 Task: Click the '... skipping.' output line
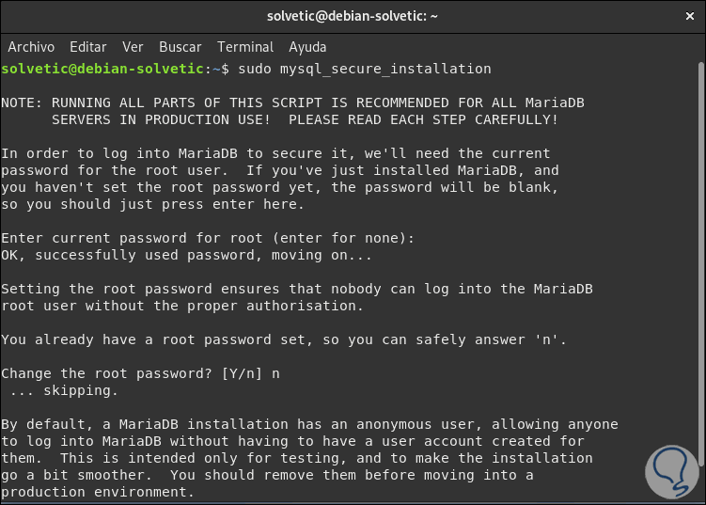click(x=64, y=390)
